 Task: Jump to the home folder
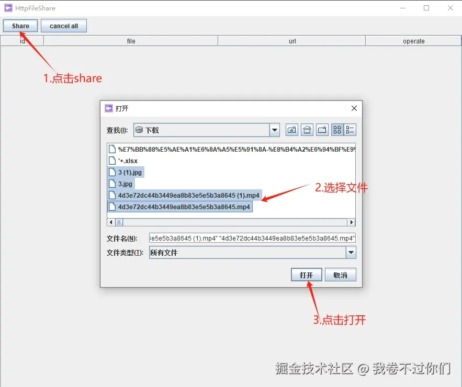(x=307, y=130)
